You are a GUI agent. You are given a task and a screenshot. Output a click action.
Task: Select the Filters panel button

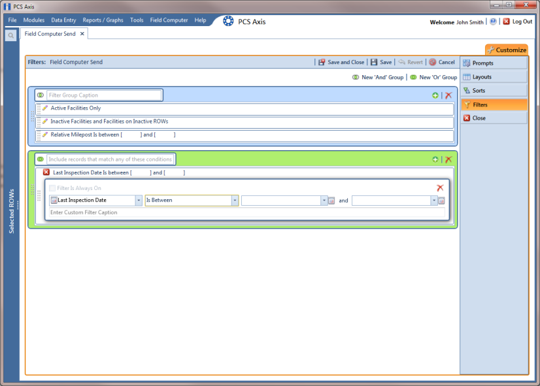(494, 105)
